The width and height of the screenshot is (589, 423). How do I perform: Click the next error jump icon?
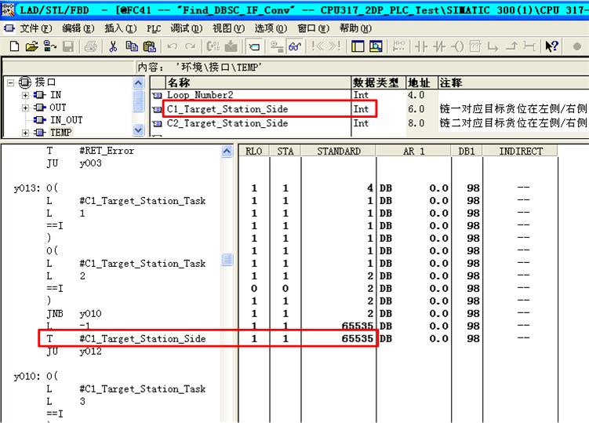tap(334, 46)
